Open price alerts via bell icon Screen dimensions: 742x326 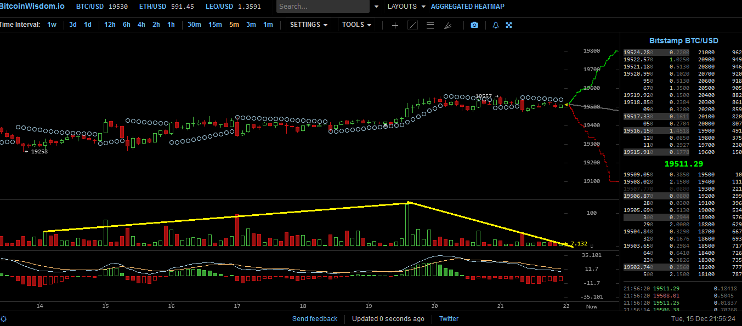click(x=496, y=25)
